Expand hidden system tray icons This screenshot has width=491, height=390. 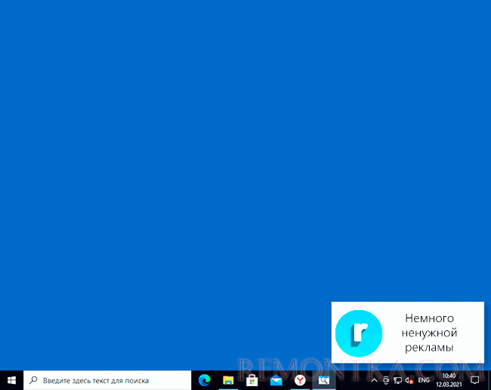tap(374, 380)
